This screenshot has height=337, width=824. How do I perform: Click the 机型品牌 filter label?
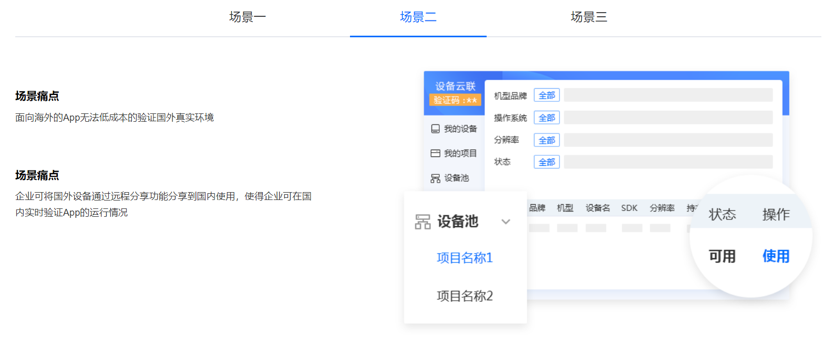click(x=510, y=96)
